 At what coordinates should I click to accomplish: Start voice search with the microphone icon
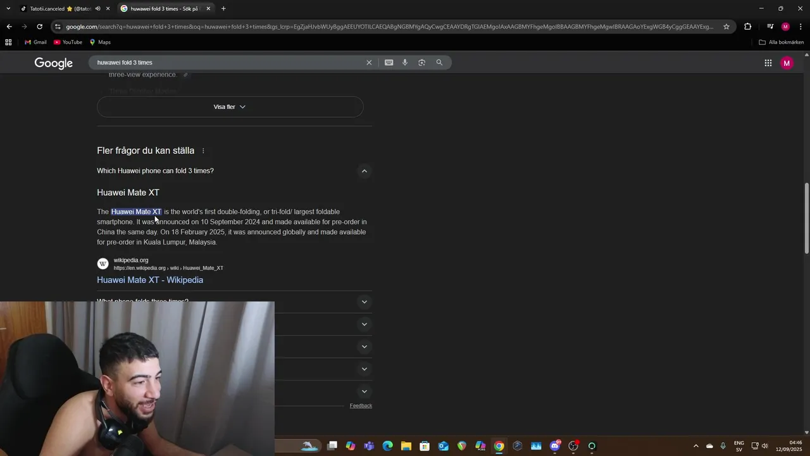click(405, 63)
